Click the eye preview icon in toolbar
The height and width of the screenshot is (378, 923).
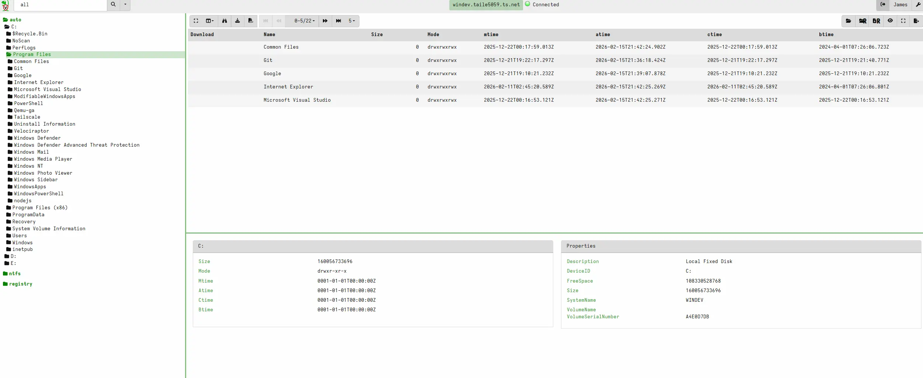click(890, 21)
